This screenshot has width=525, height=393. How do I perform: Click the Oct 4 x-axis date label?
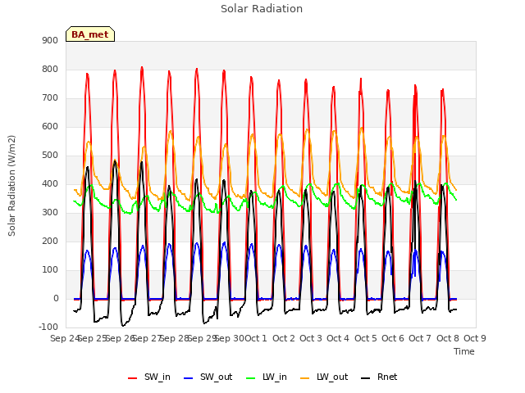point(338,338)
